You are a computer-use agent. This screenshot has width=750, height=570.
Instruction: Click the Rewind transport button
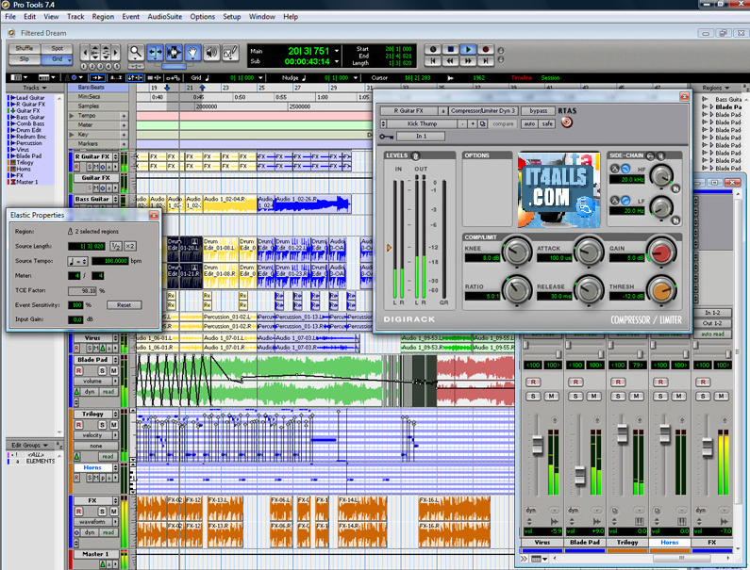[x=450, y=60]
